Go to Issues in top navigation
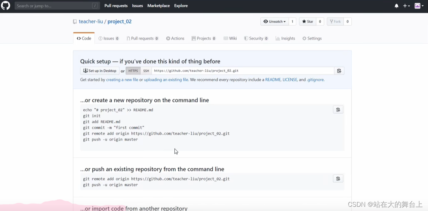Screen dimensions: 428x211 click(137, 6)
